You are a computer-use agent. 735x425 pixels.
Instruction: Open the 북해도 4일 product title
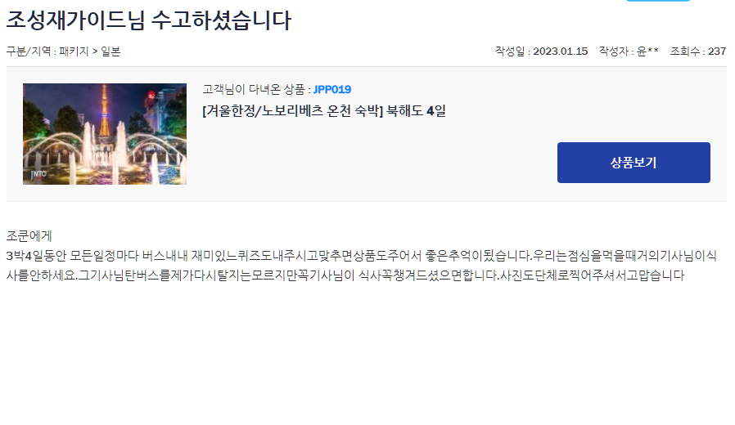(x=324, y=111)
